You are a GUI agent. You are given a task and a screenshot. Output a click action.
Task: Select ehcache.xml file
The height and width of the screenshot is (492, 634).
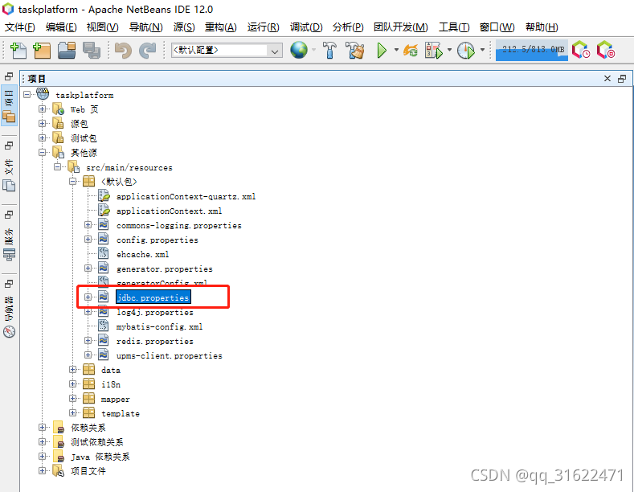point(142,255)
